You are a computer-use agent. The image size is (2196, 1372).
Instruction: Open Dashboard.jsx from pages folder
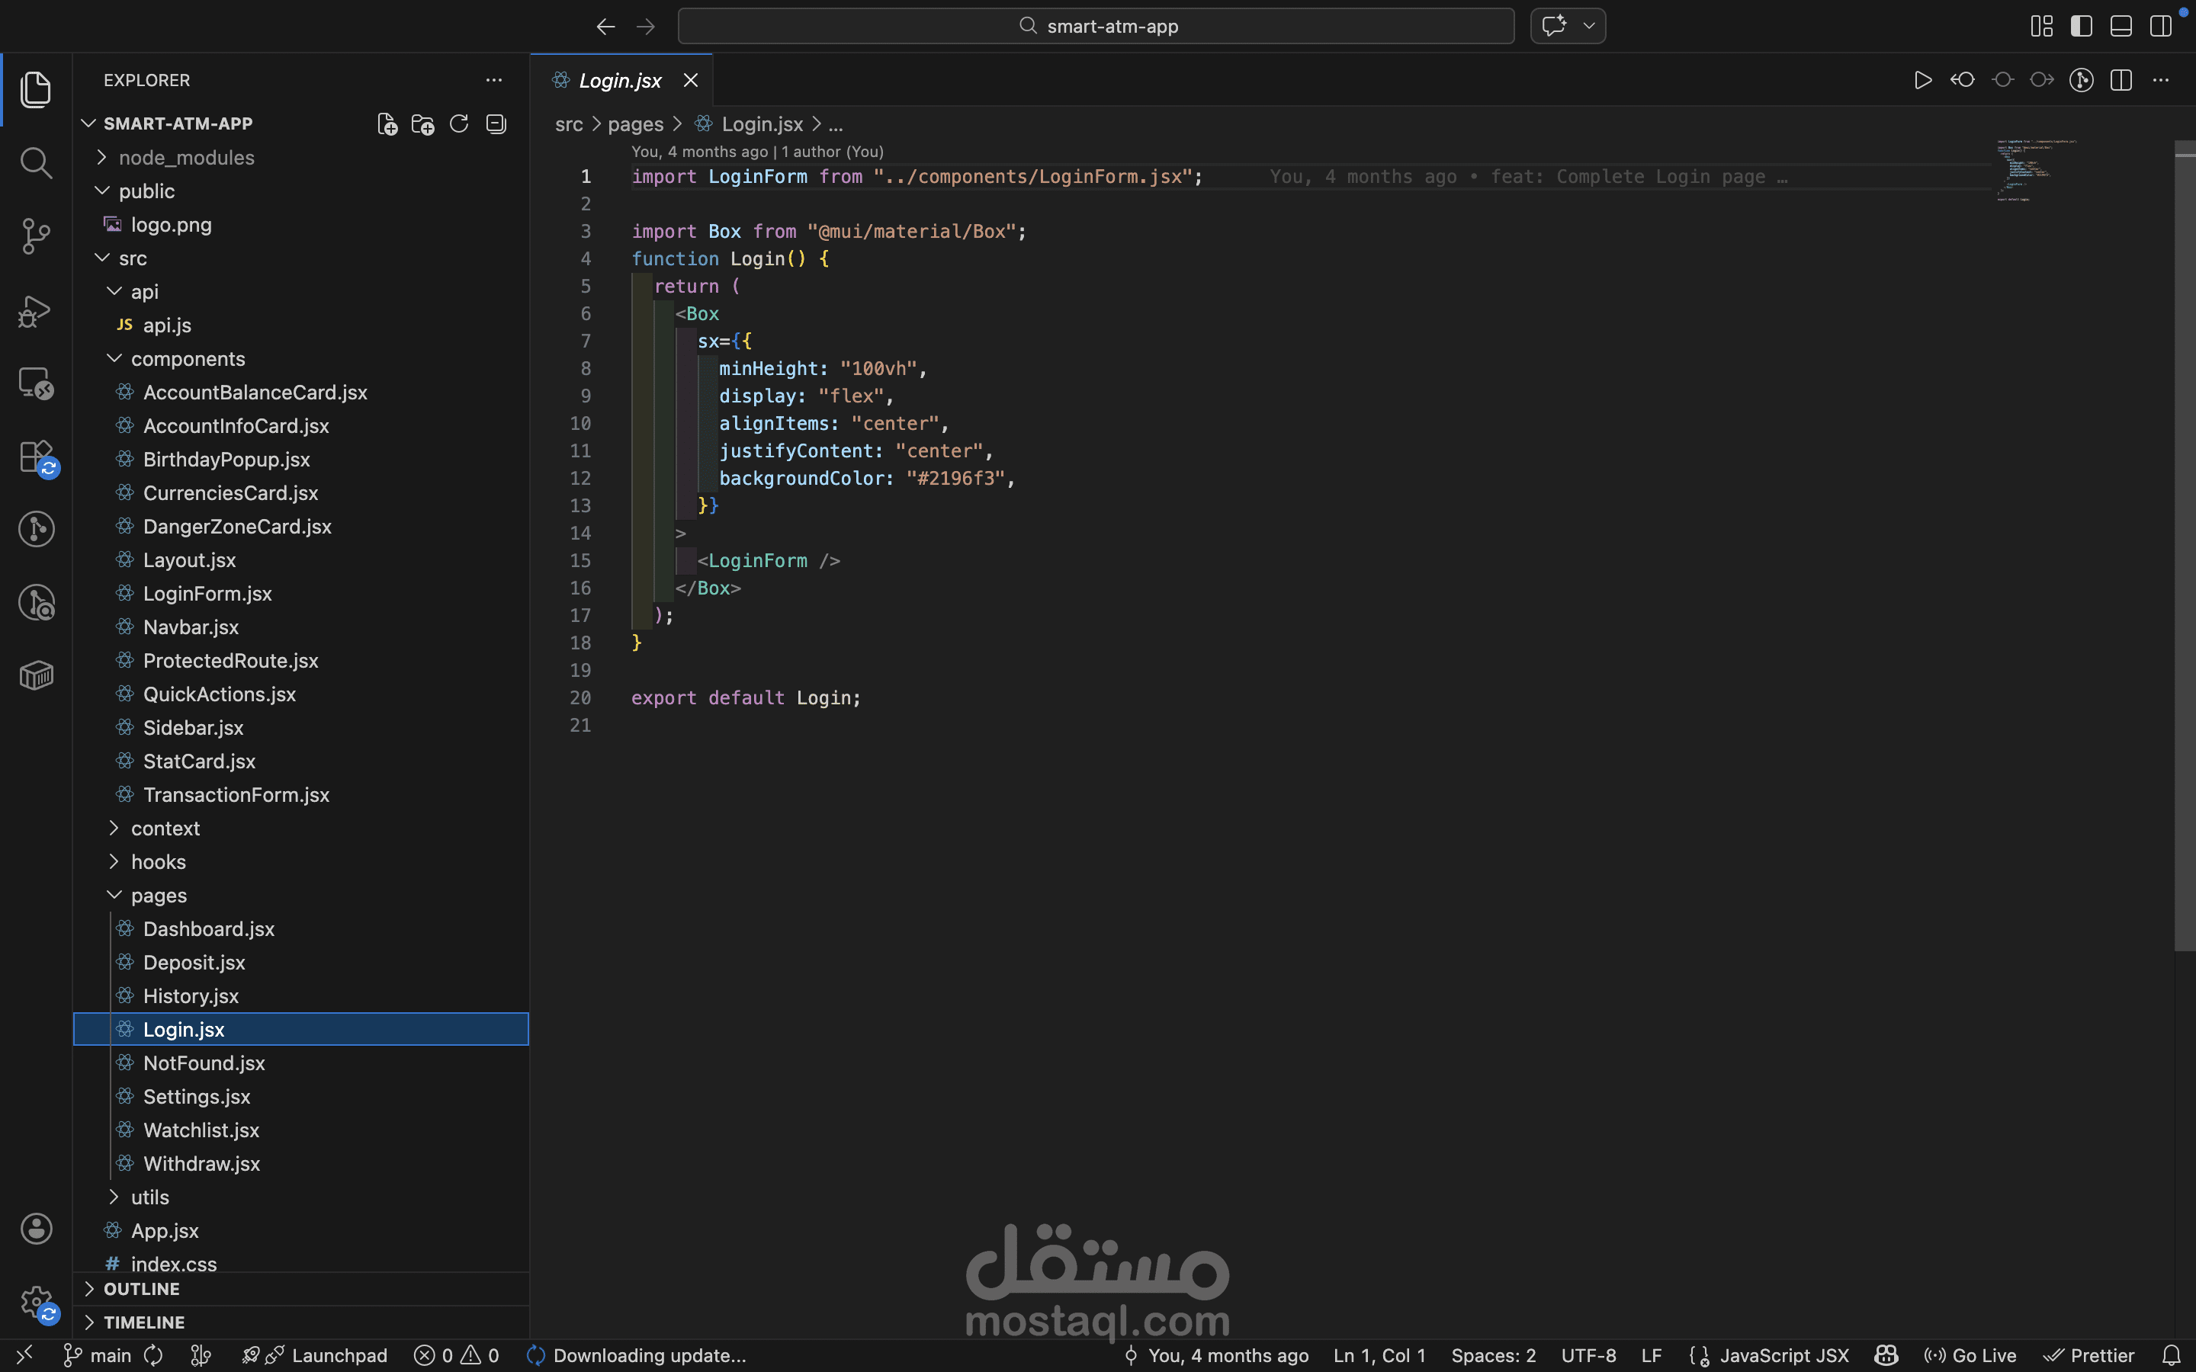209,929
